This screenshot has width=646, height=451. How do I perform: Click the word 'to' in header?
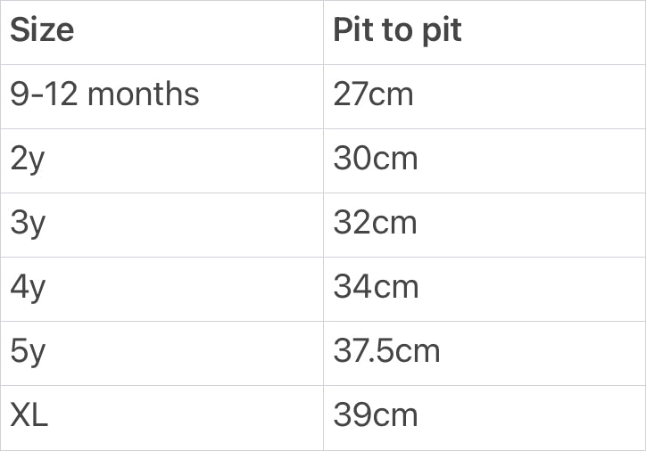tap(397, 30)
